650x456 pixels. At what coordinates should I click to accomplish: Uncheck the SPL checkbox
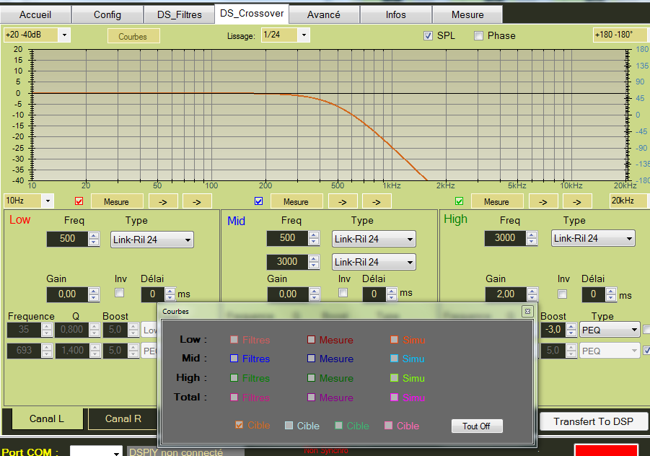[428, 35]
